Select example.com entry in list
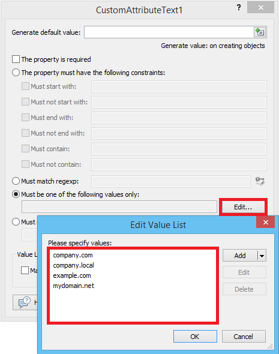The height and width of the screenshot is (354, 279). [x=72, y=275]
